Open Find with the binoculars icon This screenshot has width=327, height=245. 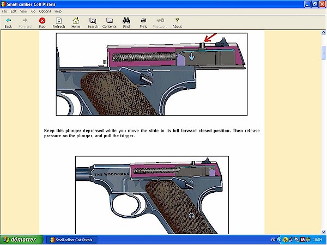[126, 22]
